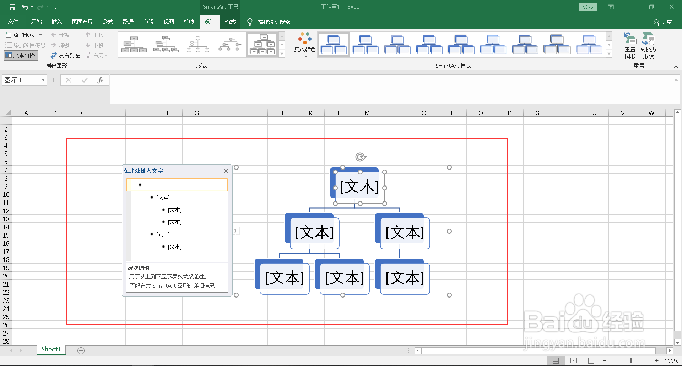Image resolution: width=682 pixels, height=366 pixels.
Task: Select the first SmartArt style thumbnail
Action: point(334,45)
